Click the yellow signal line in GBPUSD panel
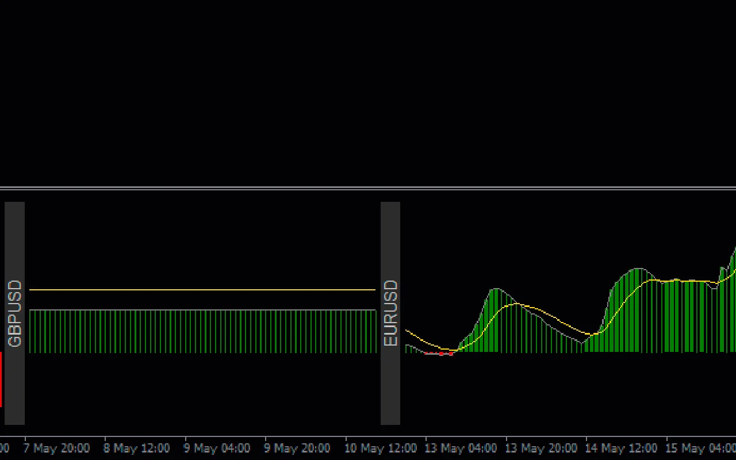 click(x=201, y=289)
